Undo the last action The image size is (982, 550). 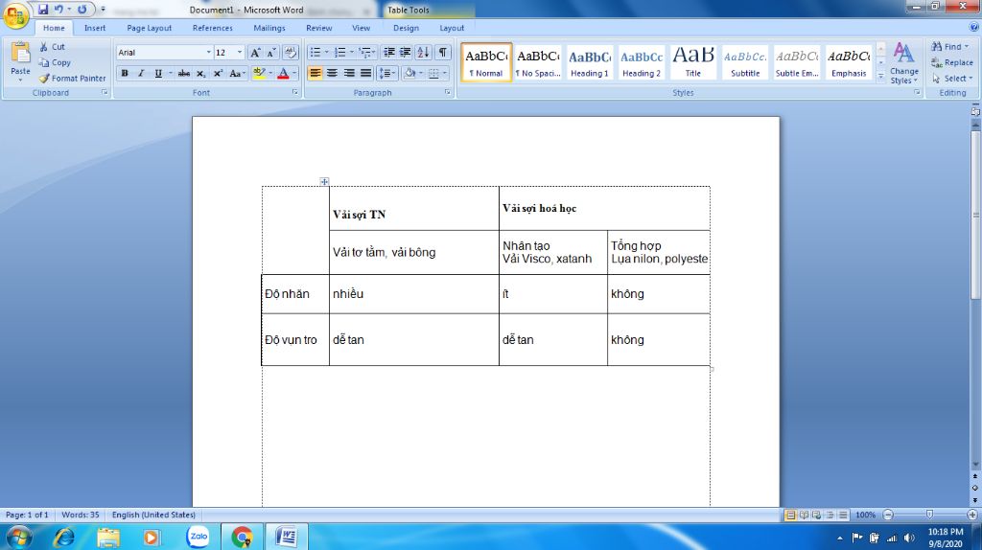[58, 10]
